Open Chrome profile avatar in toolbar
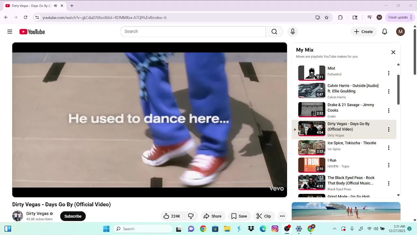 (379, 17)
